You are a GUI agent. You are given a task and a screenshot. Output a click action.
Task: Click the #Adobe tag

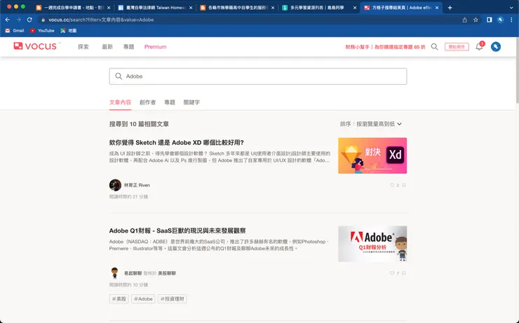click(143, 299)
